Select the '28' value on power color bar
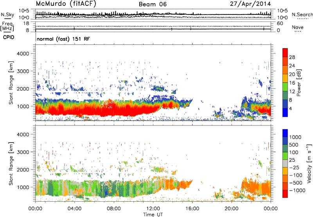 [292, 57]
